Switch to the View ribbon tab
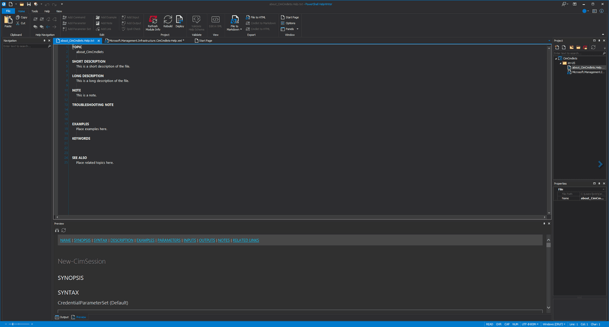This screenshot has width=609, height=327. (x=59, y=10)
